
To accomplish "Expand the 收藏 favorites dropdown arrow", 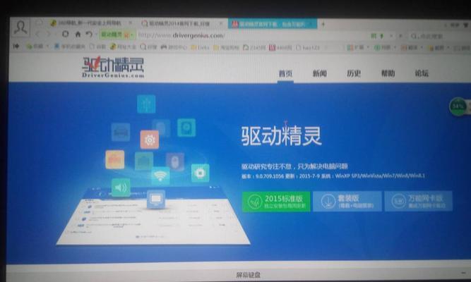I will pos(47,47).
